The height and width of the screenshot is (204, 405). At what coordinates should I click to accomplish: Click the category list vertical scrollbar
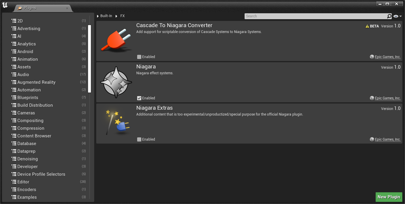pos(89,59)
